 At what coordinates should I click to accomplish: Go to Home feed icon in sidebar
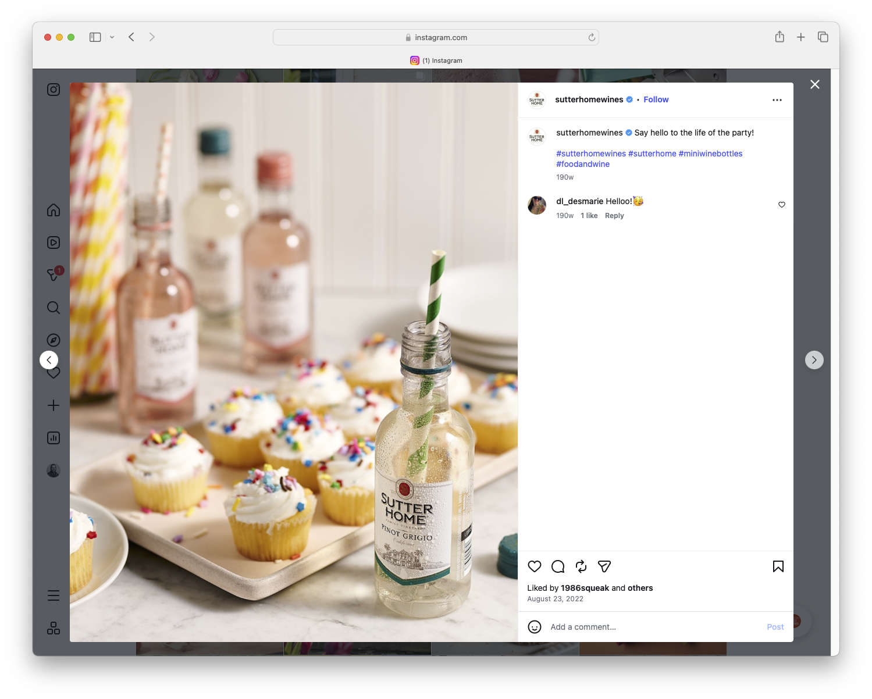[x=54, y=210]
